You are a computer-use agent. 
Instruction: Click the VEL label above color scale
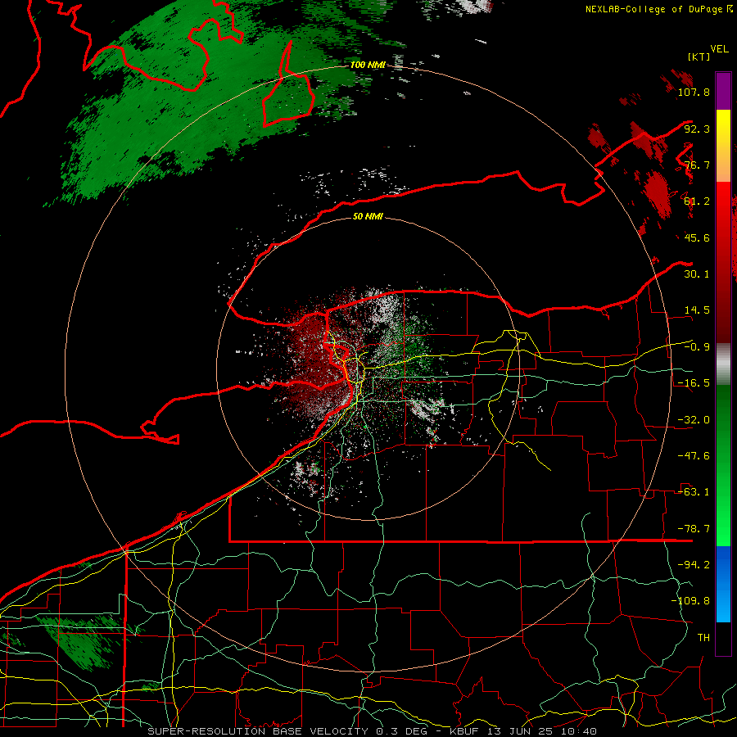point(719,49)
